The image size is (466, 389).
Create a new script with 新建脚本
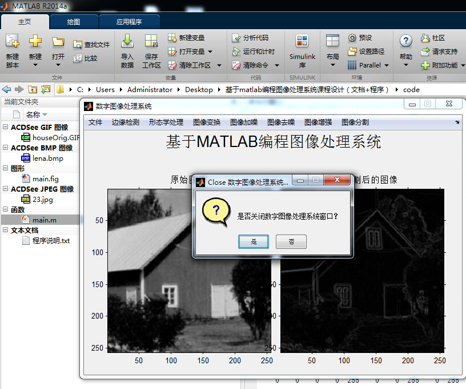pos(12,51)
